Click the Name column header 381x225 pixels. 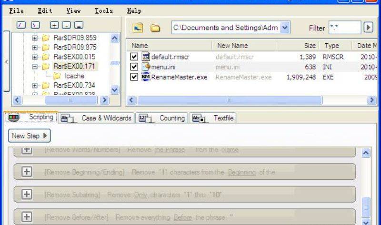pos(169,46)
